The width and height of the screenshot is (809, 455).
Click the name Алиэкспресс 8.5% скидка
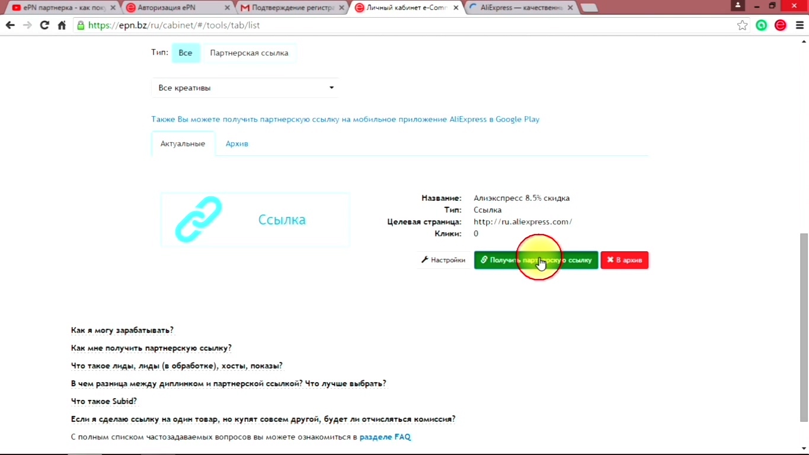click(522, 198)
